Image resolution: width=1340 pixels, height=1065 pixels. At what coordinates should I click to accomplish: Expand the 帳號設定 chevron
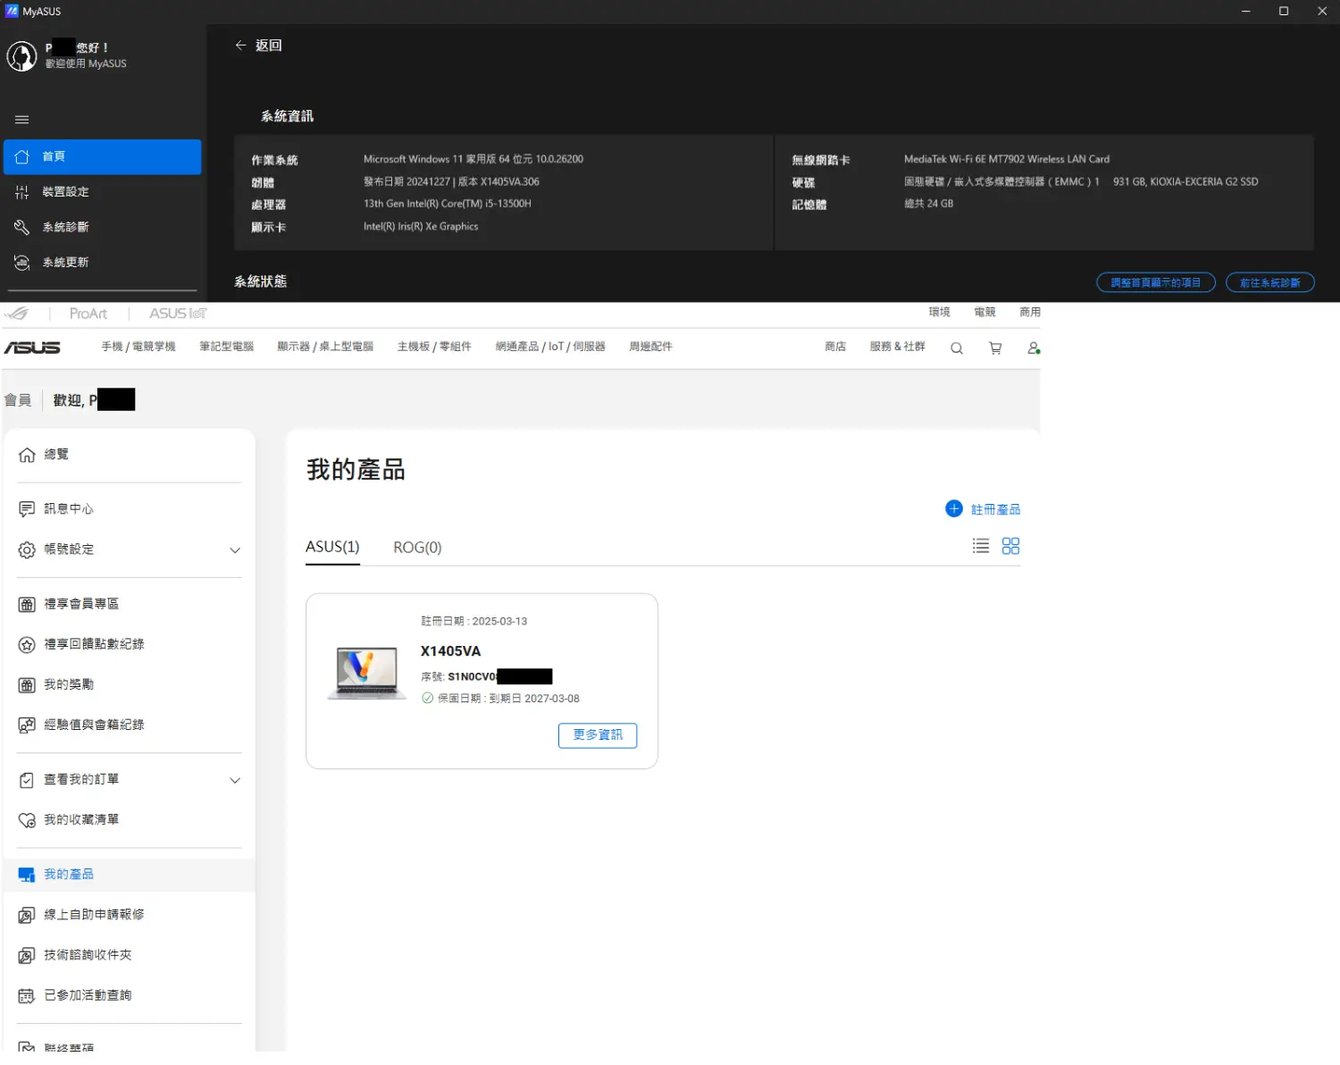pos(235,550)
